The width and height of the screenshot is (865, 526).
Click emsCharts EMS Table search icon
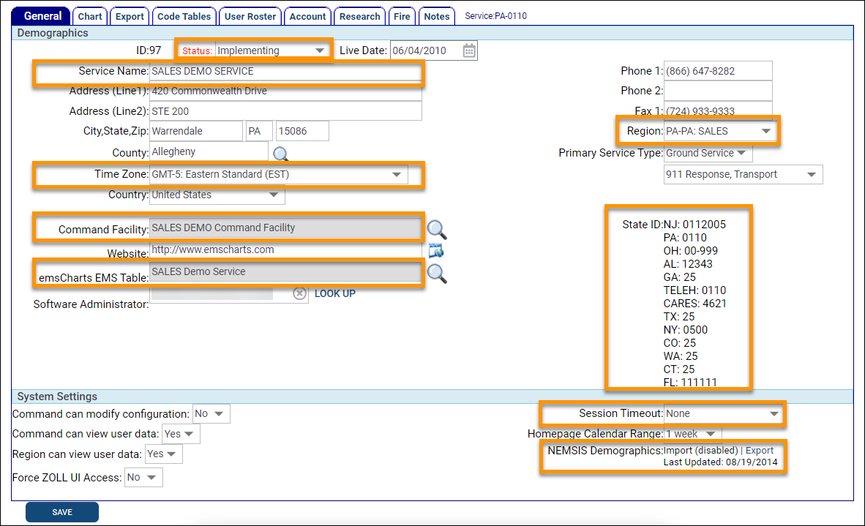click(437, 274)
